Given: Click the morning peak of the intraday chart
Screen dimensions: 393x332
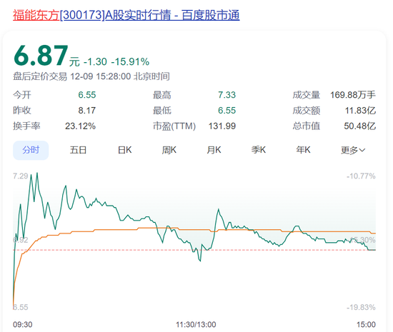Looking at the screenshot, I should [37, 173].
